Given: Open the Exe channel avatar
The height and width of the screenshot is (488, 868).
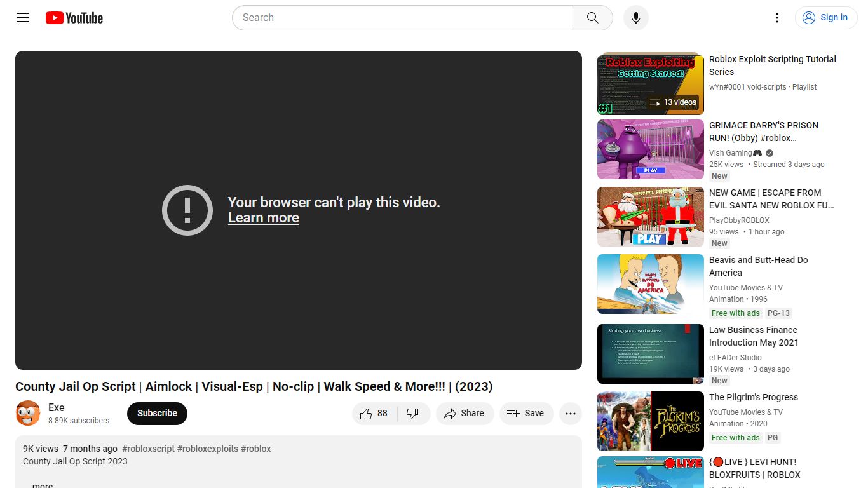Looking at the screenshot, I should 28,413.
